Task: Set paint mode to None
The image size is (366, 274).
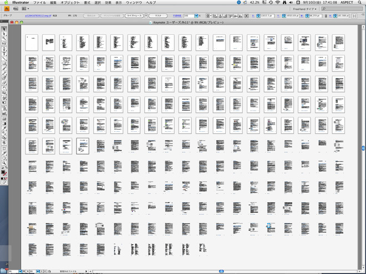Action: tap(6, 177)
